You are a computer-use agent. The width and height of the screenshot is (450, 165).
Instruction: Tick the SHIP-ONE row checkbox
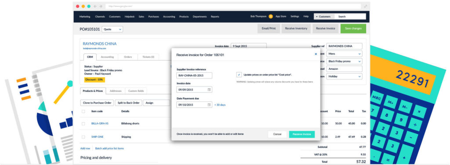(x=83, y=137)
